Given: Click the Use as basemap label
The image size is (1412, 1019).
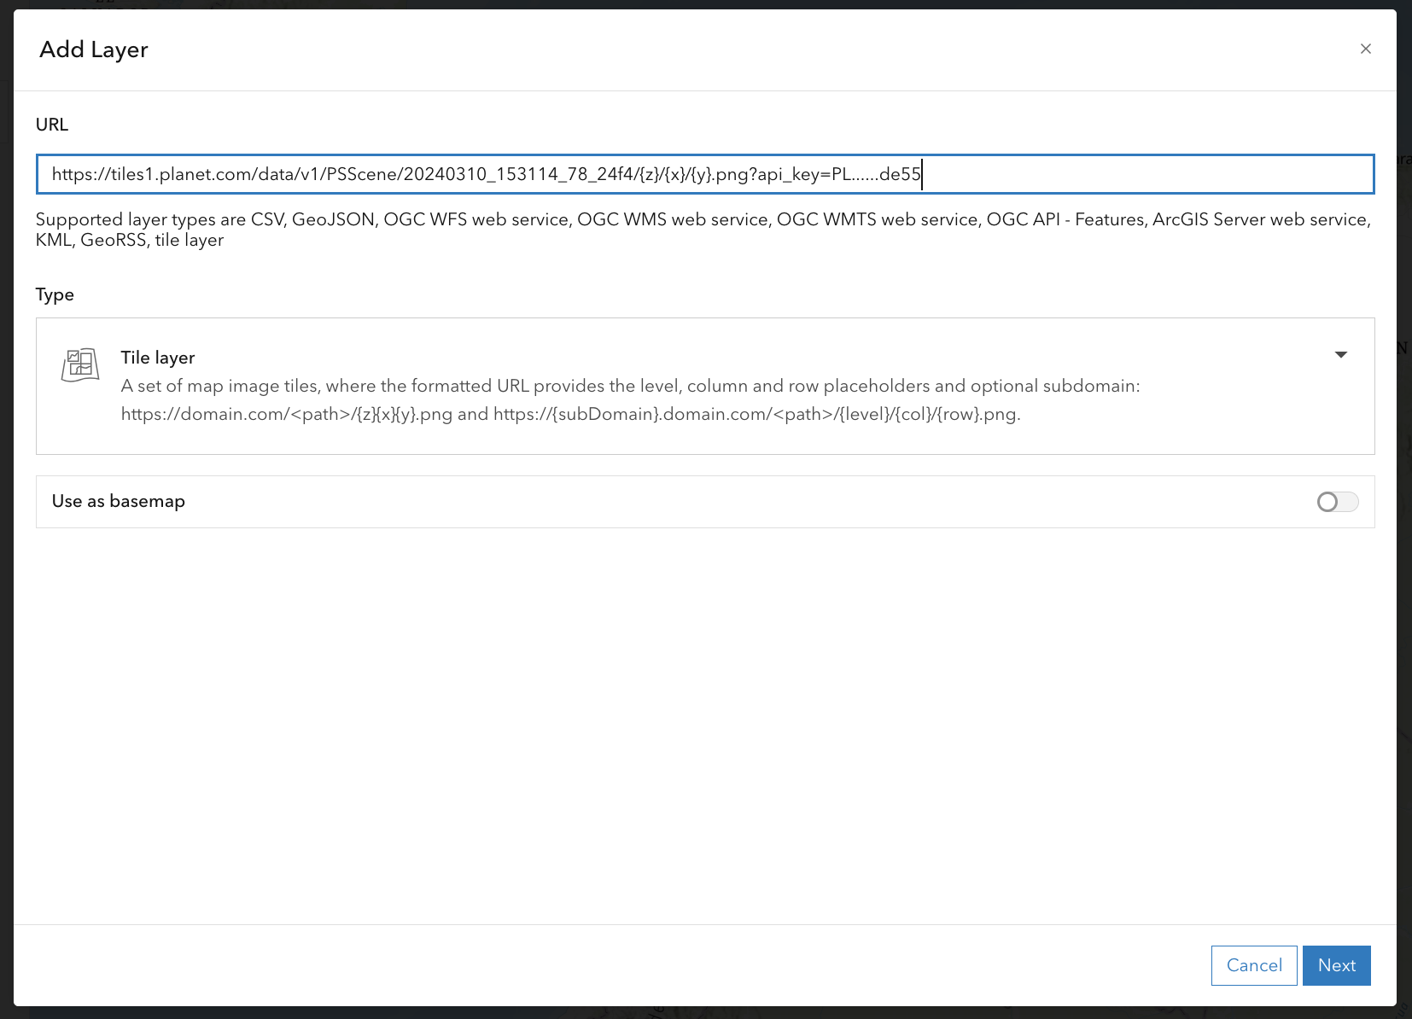Looking at the screenshot, I should click(119, 501).
